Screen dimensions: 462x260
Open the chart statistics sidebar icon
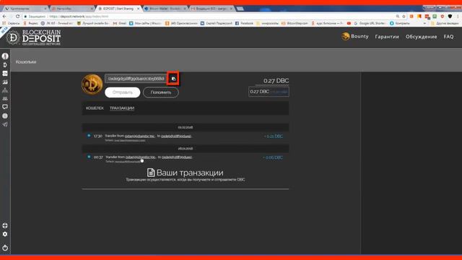coord(5,82)
